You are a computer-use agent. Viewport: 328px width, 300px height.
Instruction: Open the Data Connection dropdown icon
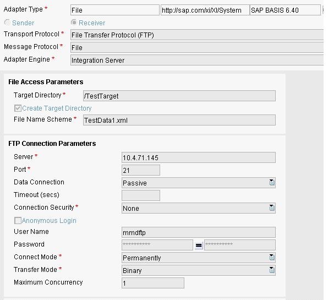point(271,182)
